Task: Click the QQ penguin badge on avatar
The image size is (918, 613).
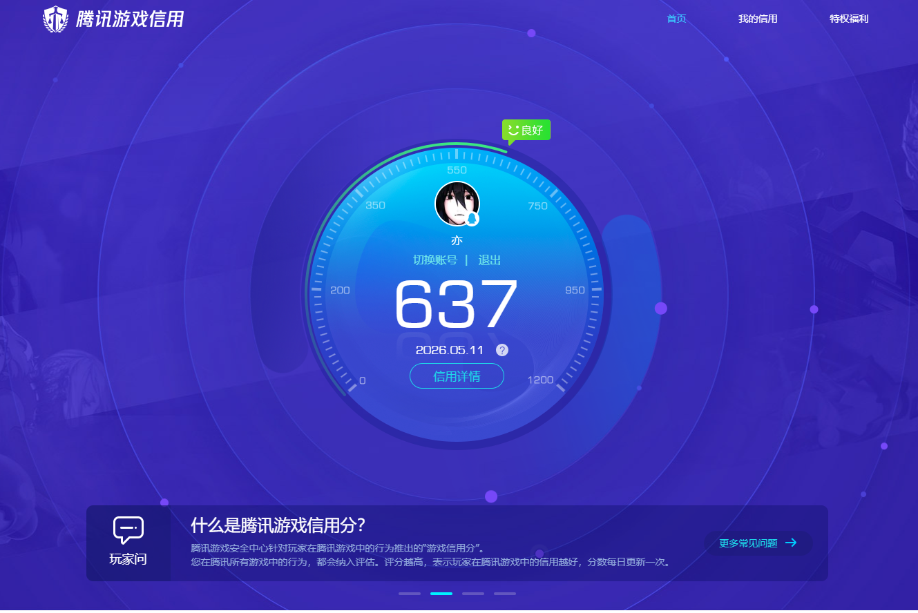Action: [472, 219]
